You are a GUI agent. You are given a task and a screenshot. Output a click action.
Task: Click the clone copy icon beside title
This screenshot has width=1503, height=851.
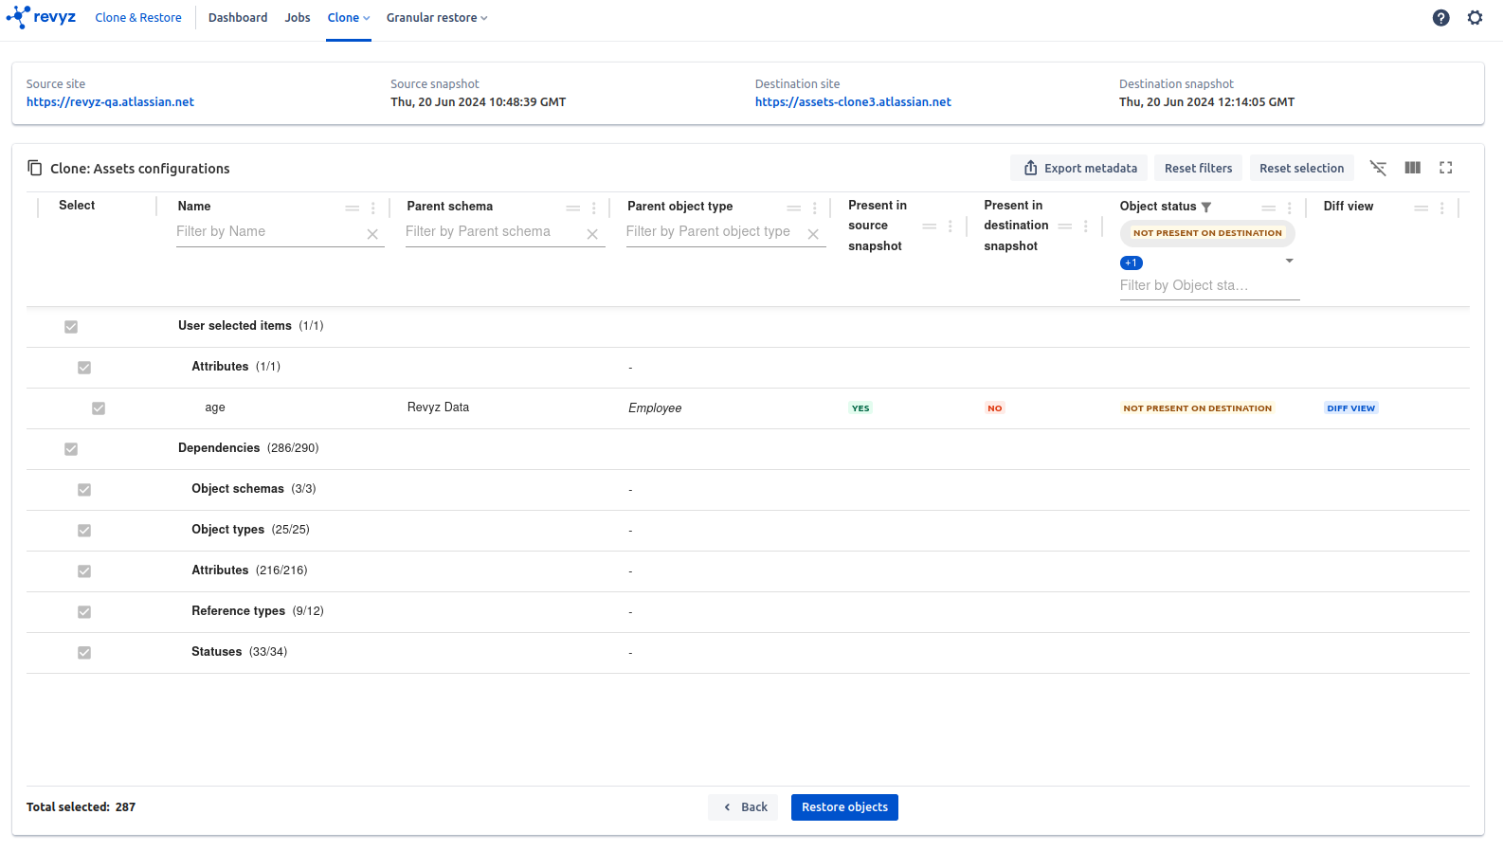[x=35, y=168]
